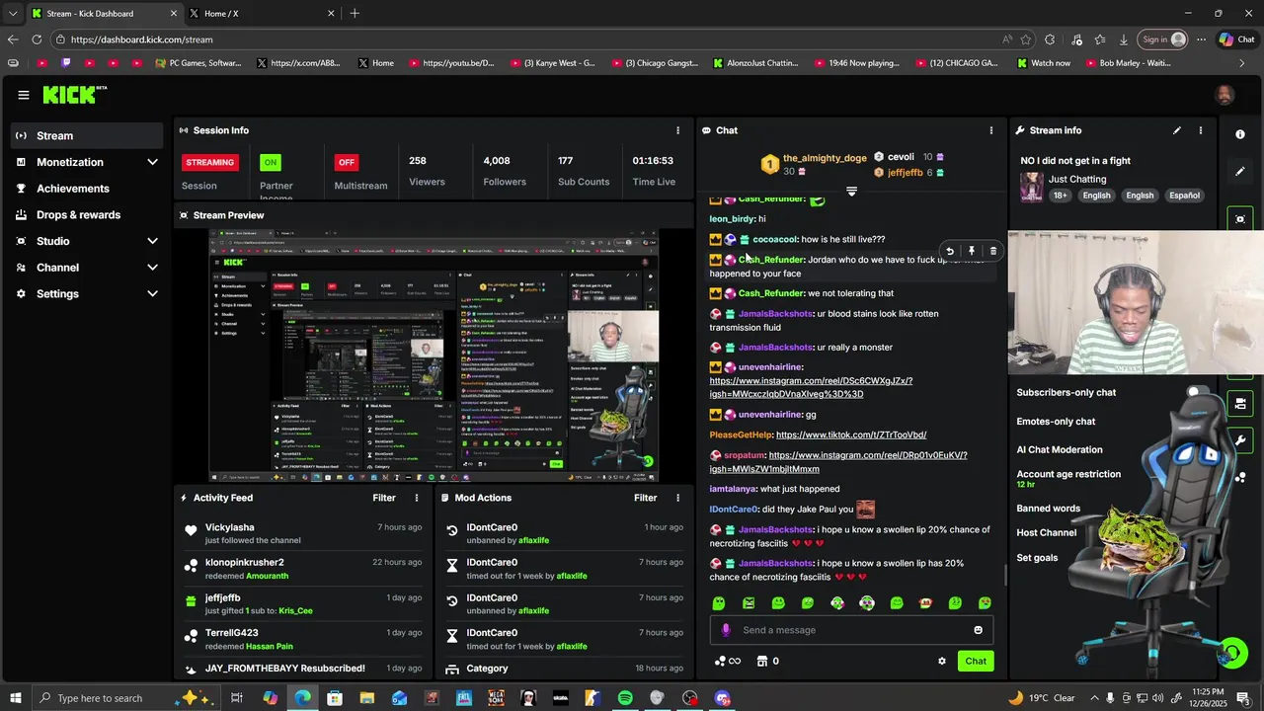
Task: Open the Activity Feed Filter dropdown
Action: point(384,498)
